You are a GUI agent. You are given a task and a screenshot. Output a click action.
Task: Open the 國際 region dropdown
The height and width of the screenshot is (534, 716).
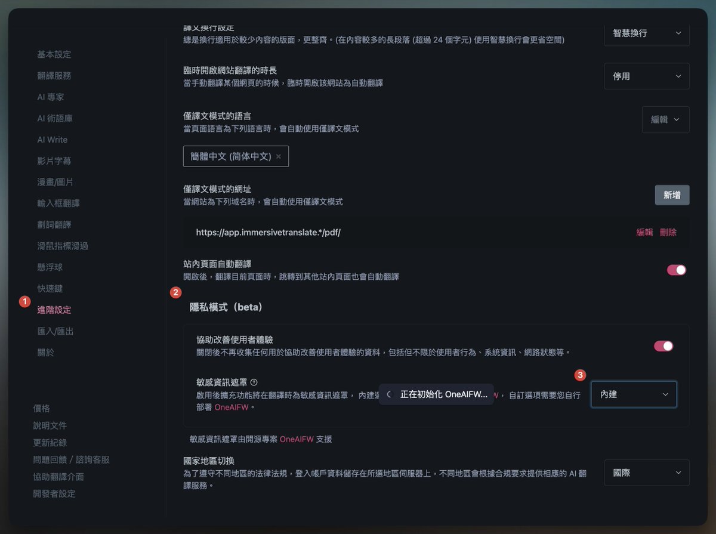point(647,473)
